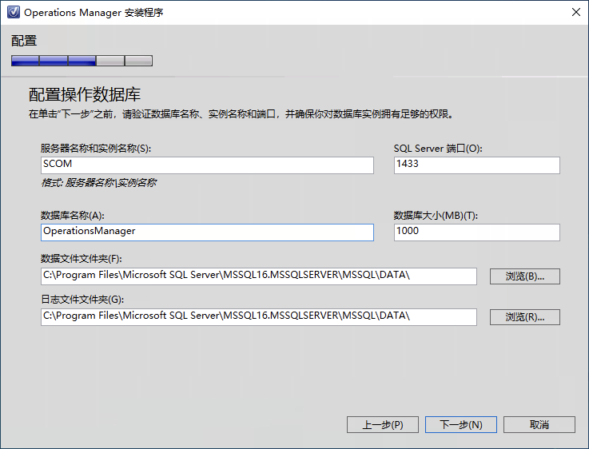Click the 配置 step title text
This screenshot has width=589, height=449.
click(x=24, y=41)
